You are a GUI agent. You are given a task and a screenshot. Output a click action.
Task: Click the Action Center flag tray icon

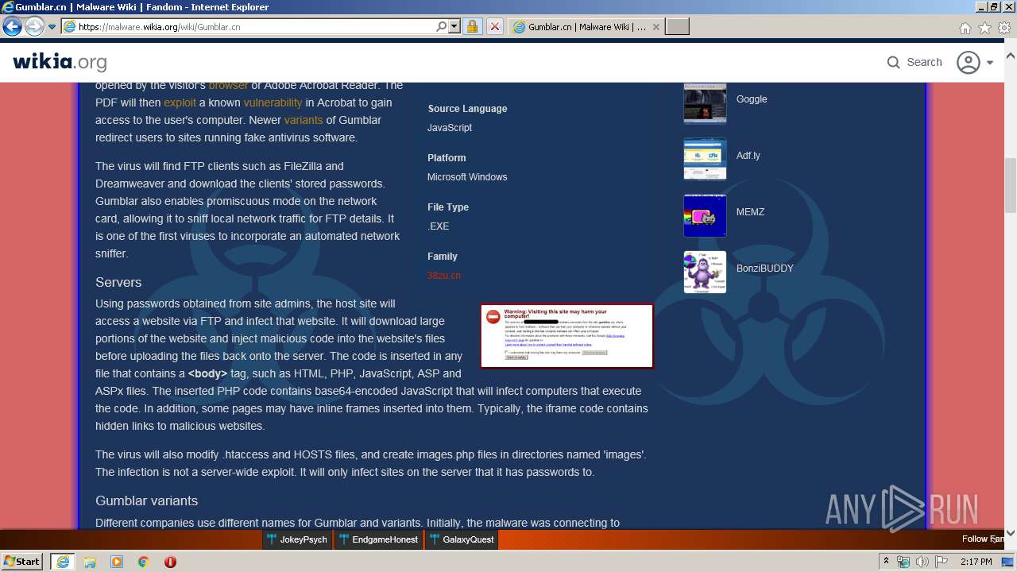tap(942, 562)
